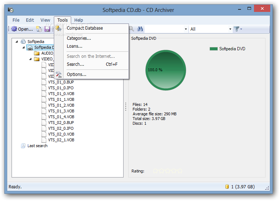The image size is (280, 201).
Task: Click the VIDEO folder icon
Action: point(36,59)
